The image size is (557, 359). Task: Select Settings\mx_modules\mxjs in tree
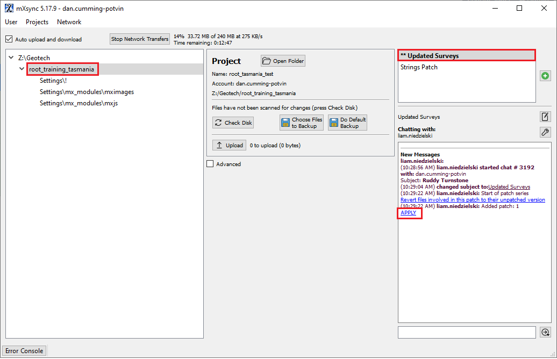(x=78, y=103)
